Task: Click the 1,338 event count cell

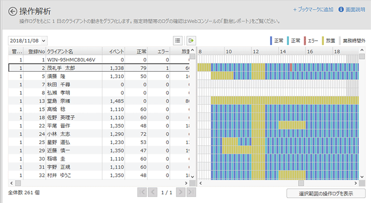Action: click(x=114, y=67)
